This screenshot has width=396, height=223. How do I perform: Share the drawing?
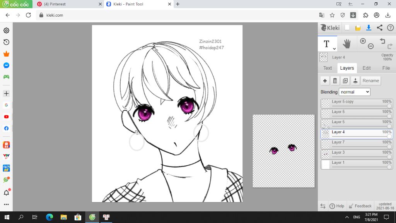(x=380, y=27)
